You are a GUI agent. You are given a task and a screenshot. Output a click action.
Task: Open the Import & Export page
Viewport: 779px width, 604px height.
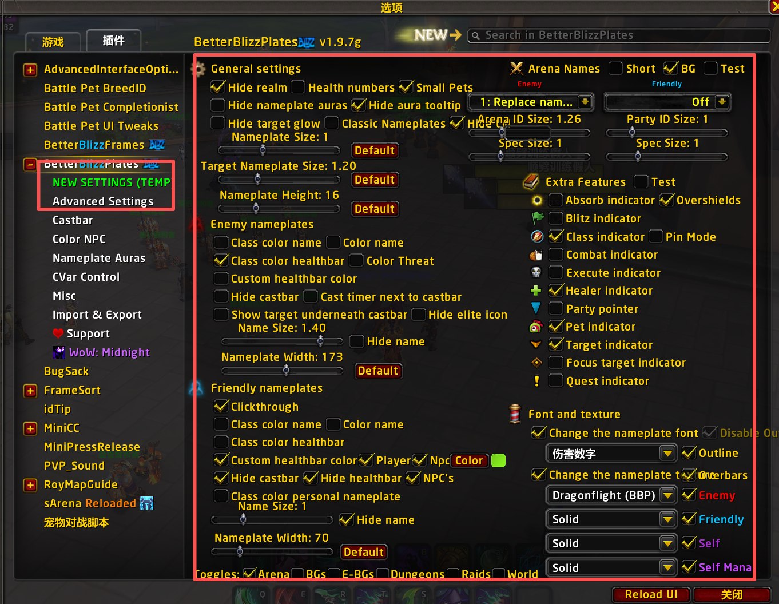click(x=97, y=315)
